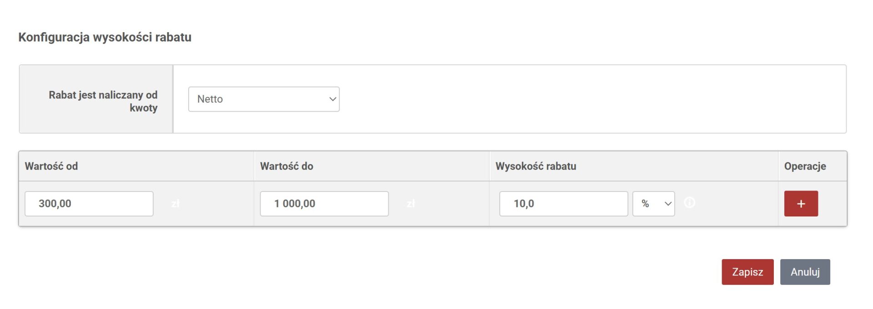Viewport: 873px width, 309px height.
Task: Click the Konfiguracja wysokości rabatu heading
Action: [105, 37]
